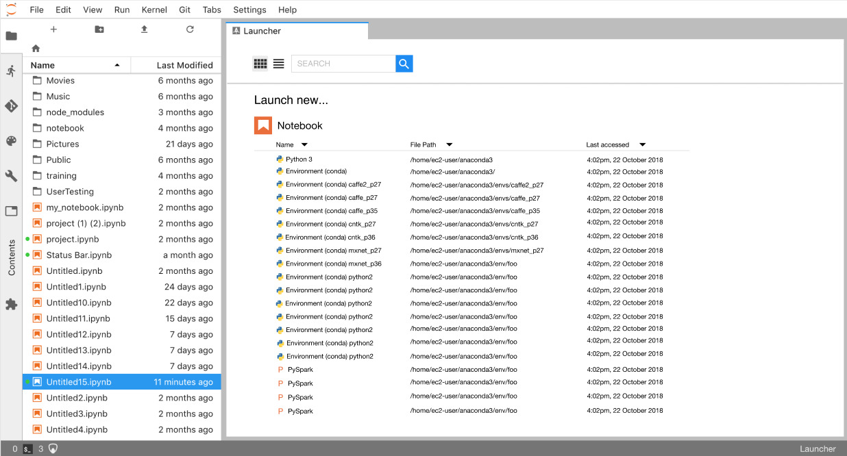The image size is (847, 456).
Task: Open the open-tabs sidebar icon
Action: 11,211
